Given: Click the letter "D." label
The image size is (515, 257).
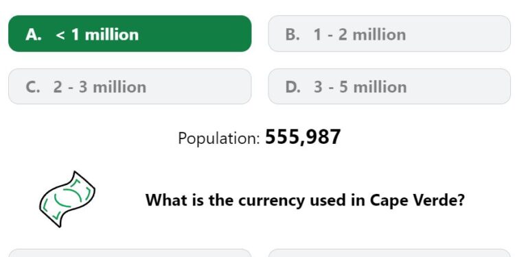Looking at the screenshot, I should tap(293, 87).
